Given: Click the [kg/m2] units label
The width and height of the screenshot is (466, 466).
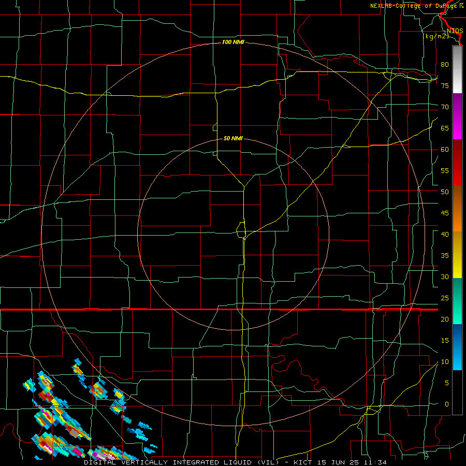Looking at the screenshot, I should tap(435, 37).
